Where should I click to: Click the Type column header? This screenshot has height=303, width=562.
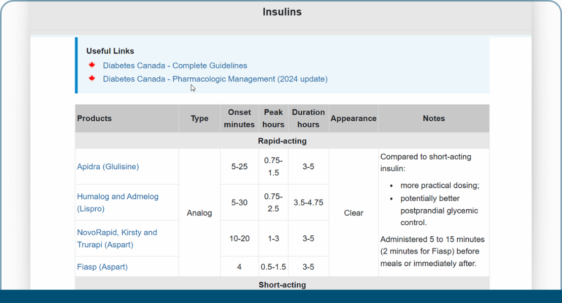tap(199, 118)
